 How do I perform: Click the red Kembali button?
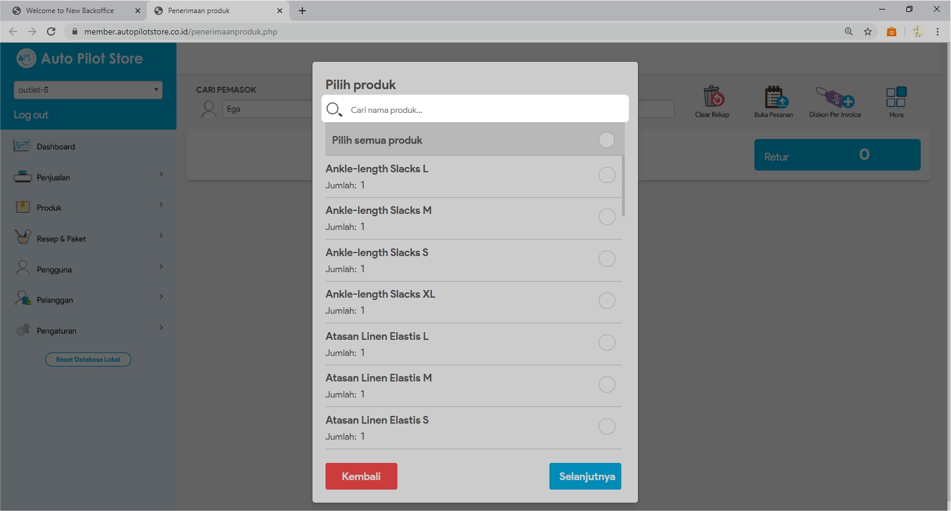coord(361,476)
